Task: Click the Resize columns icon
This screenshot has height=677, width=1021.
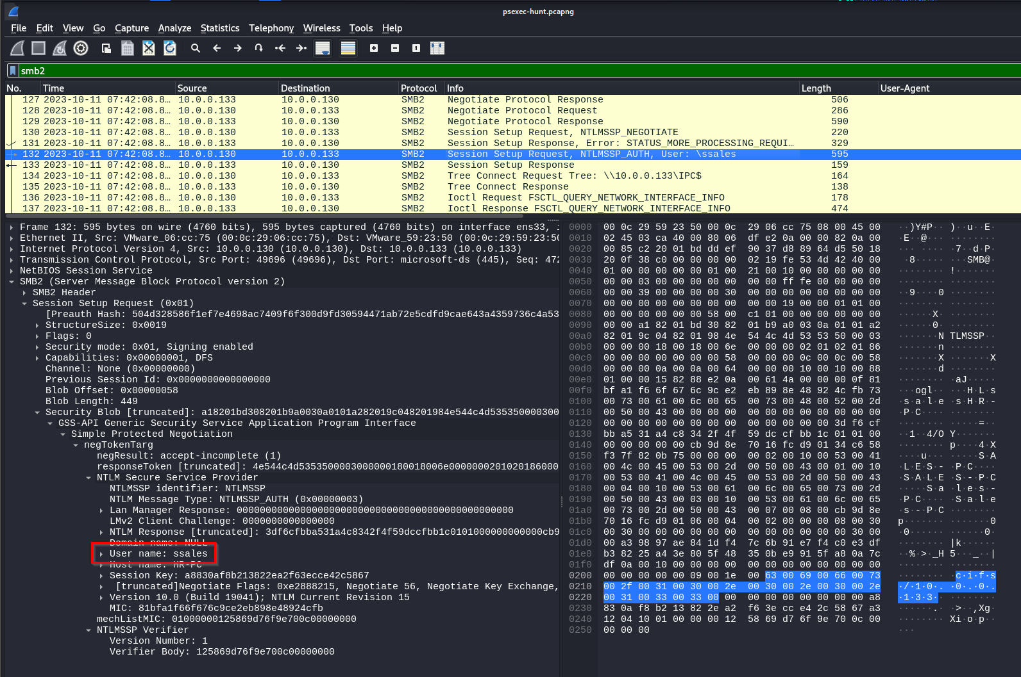Action: pyautogui.click(x=437, y=48)
